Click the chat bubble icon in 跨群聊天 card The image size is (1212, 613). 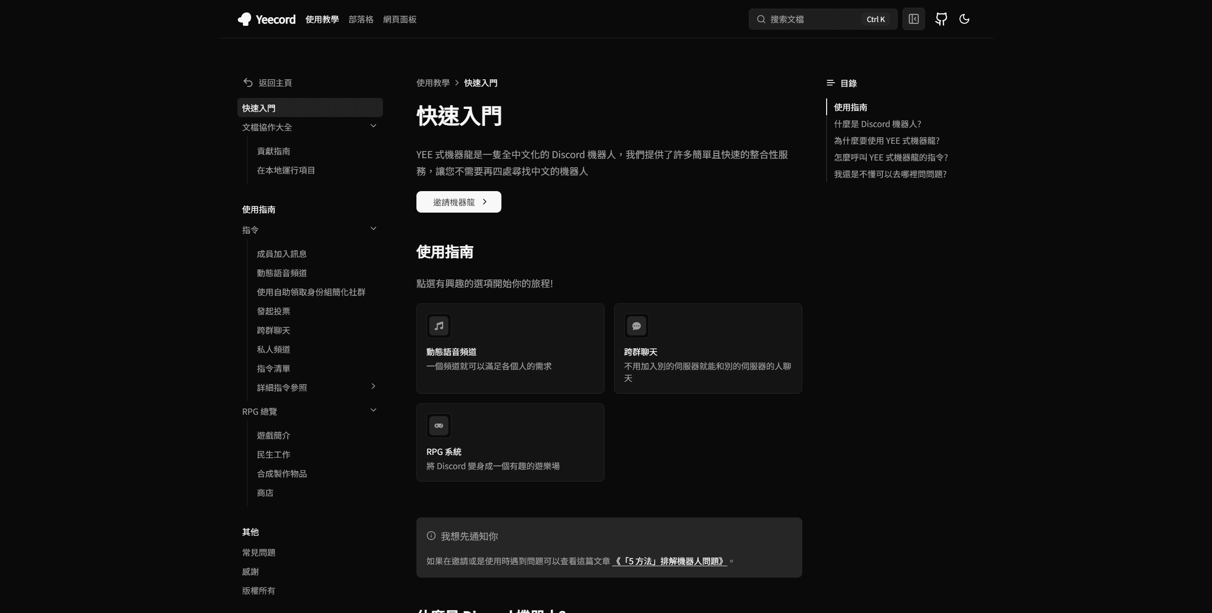tap(636, 326)
